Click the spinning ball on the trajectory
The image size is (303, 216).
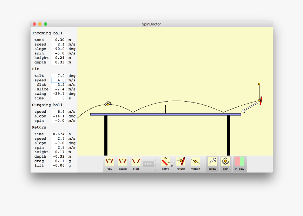[x=108, y=104]
